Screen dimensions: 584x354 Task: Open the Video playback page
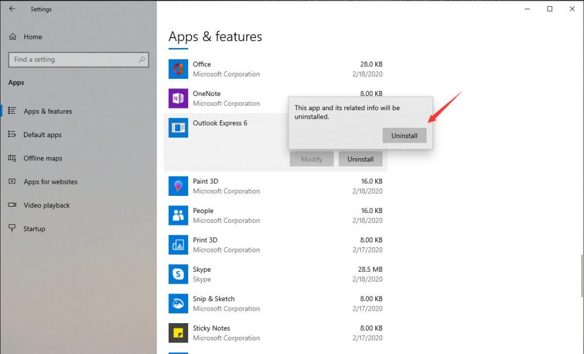coord(47,205)
